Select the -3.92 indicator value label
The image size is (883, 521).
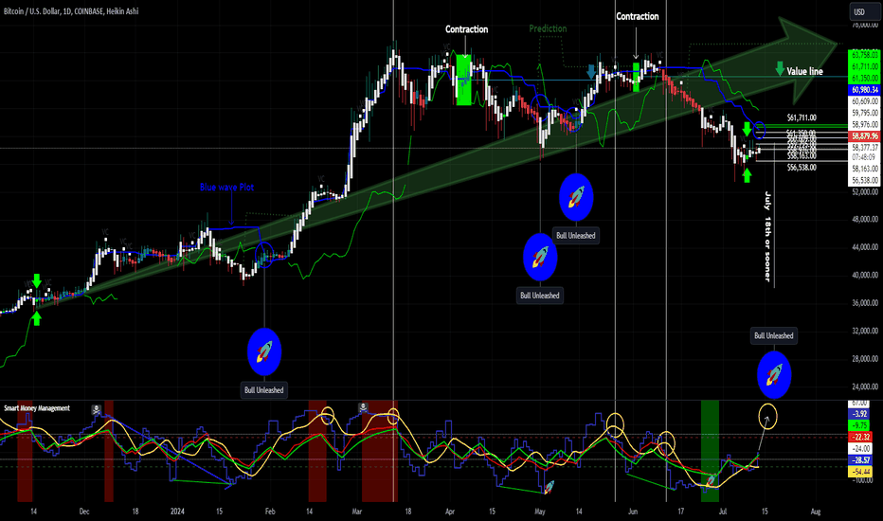point(860,414)
